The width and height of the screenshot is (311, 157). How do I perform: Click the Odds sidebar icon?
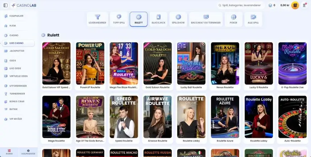coord(6,61)
